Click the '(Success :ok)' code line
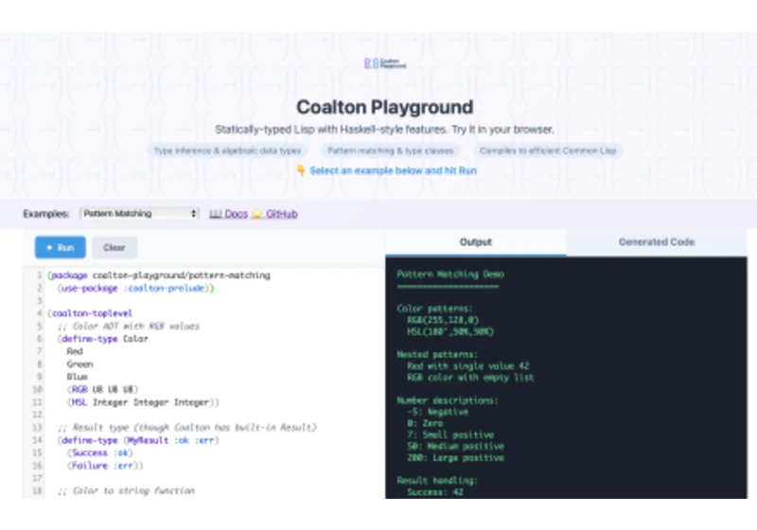Image resolution: width=757 pixels, height=530 pixels. (x=100, y=452)
